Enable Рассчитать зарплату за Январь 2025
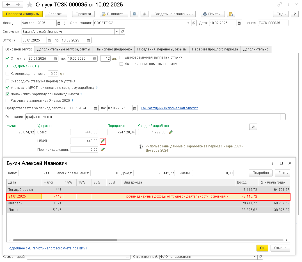The height and width of the screenshot is (262, 302). 8,100
